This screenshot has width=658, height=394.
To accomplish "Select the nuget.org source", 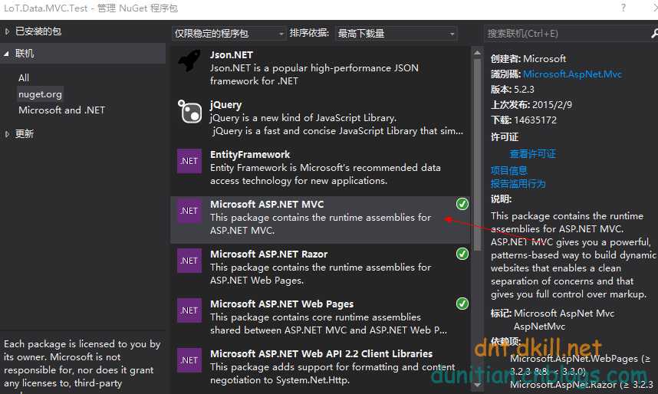I will click(x=40, y=94).
